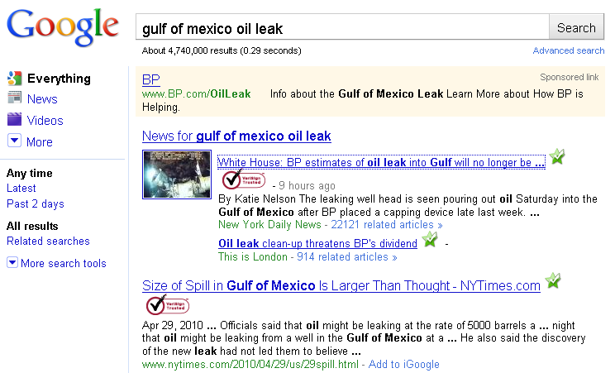Image resolution: width=615 pixels, height=373 pixels.
Task: Show Related searches view
Action: (48, 241)
